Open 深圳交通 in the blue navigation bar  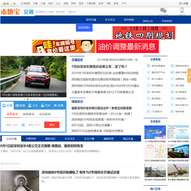tap(91, 20)
